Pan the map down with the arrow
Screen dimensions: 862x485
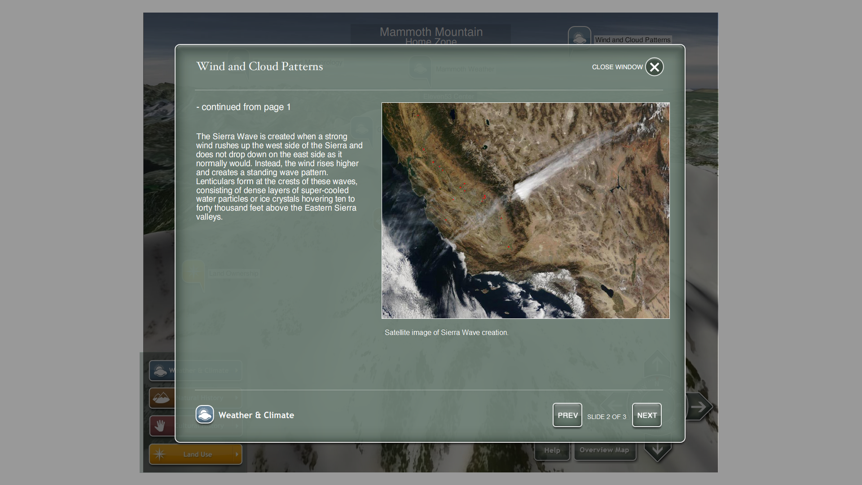[x=657, y=450]
